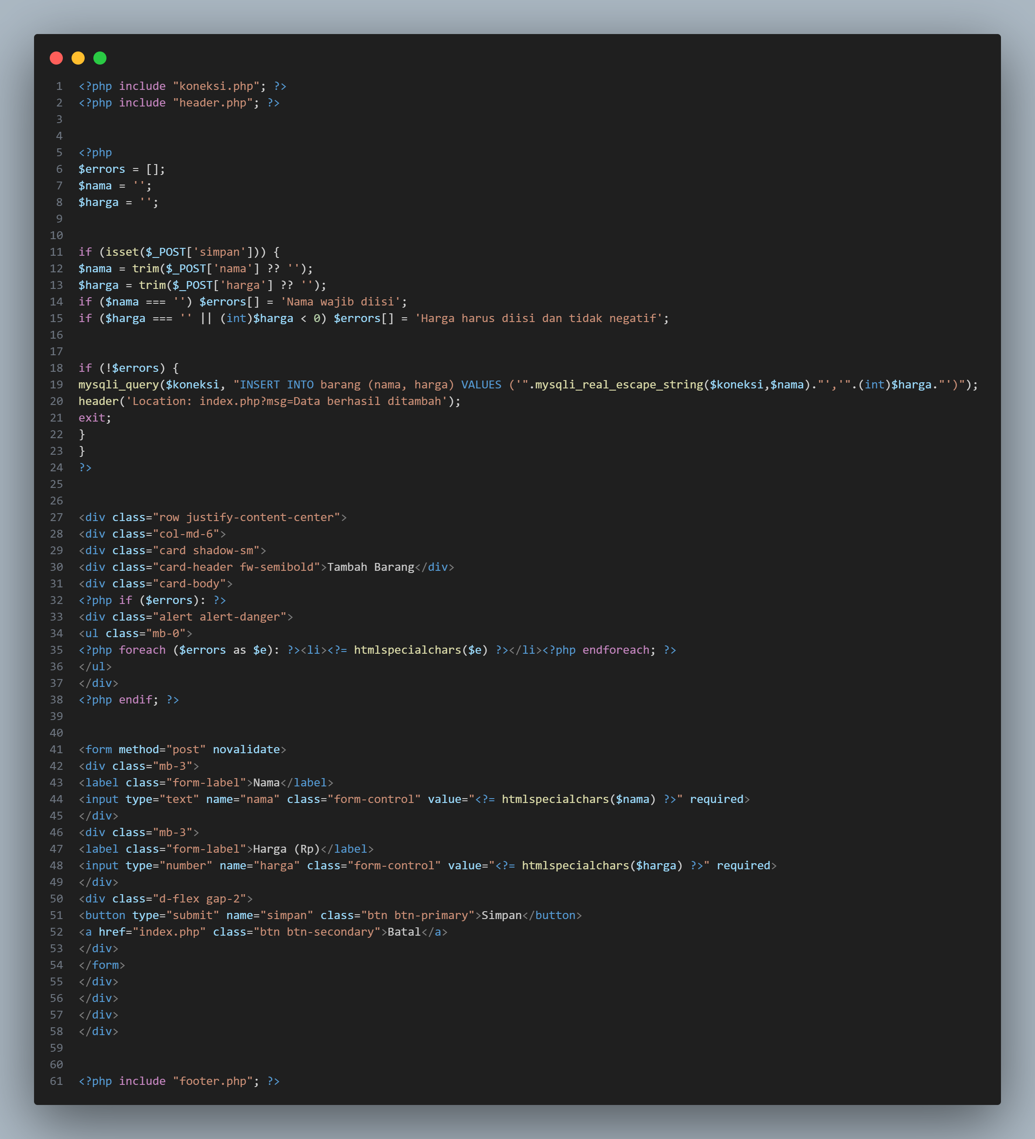Click the label line containing "Harga (Rp)"
This screenshot has height=1139, width=1035.
point(226,849)
